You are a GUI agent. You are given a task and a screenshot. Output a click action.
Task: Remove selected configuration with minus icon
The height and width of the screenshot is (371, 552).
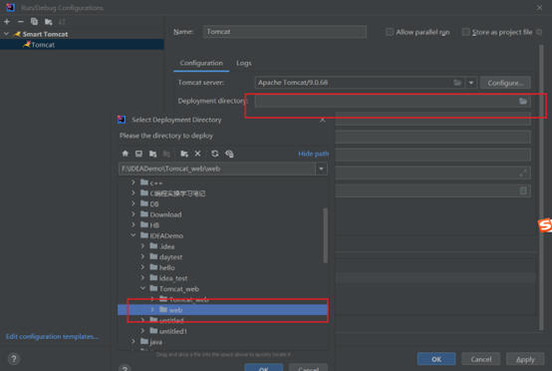pos(20,22)
